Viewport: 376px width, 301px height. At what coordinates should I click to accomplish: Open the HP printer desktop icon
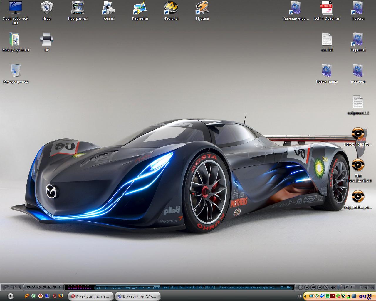coord(47,39)
